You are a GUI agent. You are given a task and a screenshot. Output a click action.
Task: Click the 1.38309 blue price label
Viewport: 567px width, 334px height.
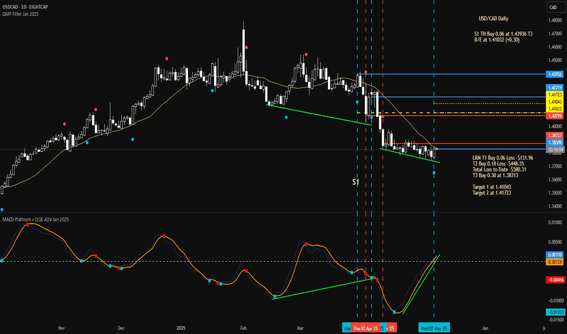point(555,143)
